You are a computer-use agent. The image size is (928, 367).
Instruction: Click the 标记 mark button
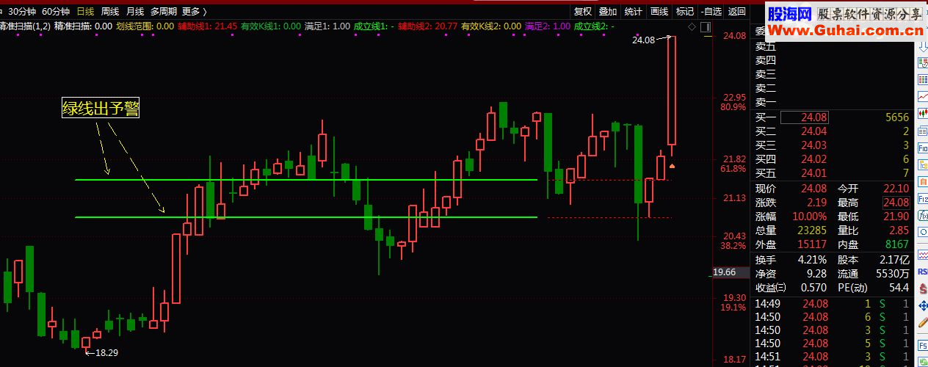point(685,12)
